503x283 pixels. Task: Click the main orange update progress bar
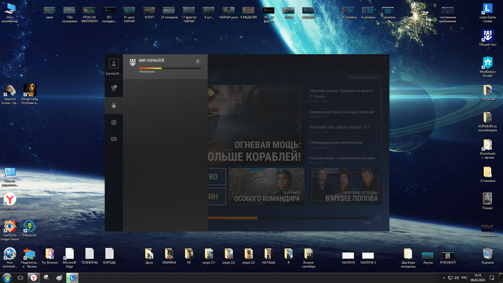(289, 218)
